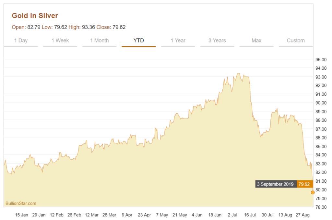
Task: Click the 27 Aug date label
Action: pos(302,215)
